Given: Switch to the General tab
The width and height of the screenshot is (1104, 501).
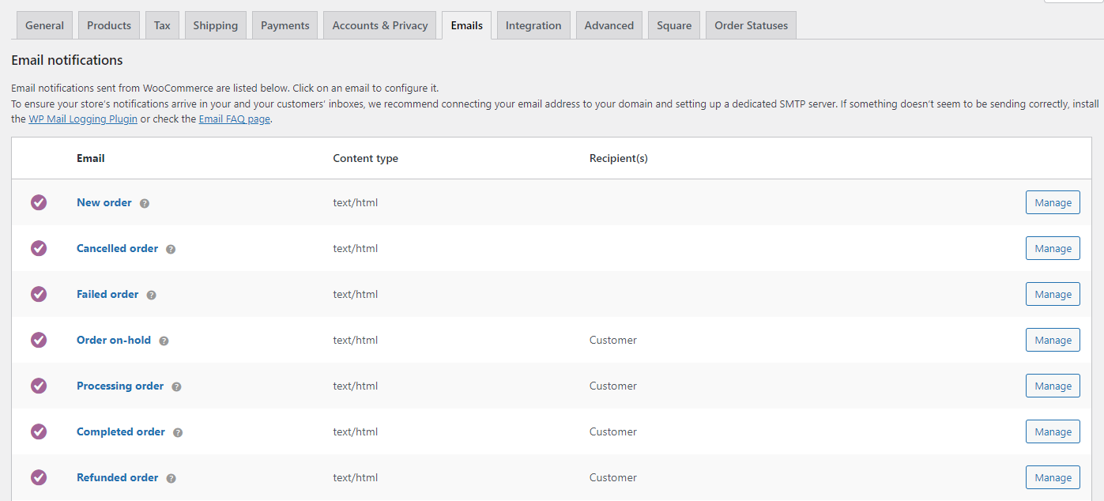Looking at the screenshot, I should tap(44, 25).
